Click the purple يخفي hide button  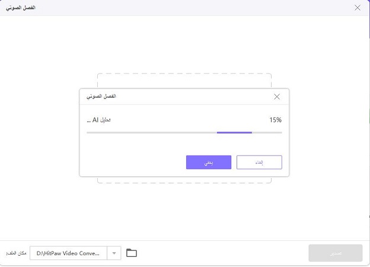[x=208, y=163]
